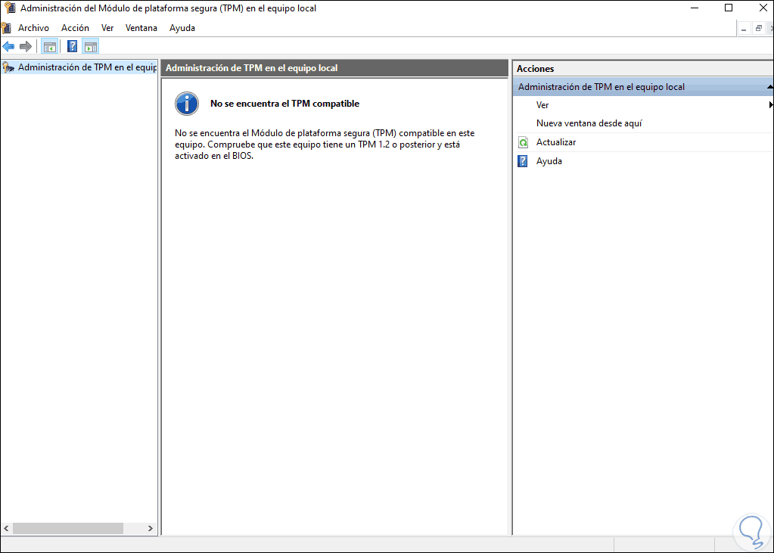This screenshot has height=553, width=774.
Task: Restore the inner MMC child window
Action: [759, 29]
